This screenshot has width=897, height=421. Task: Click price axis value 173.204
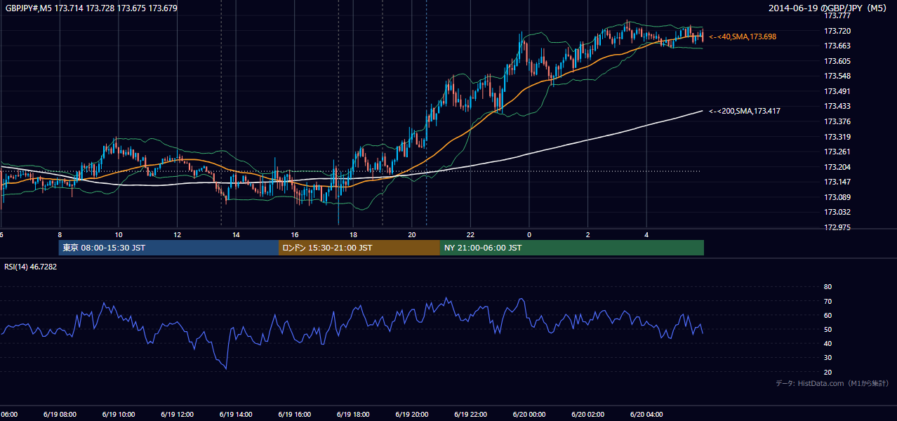pos(837,167)
